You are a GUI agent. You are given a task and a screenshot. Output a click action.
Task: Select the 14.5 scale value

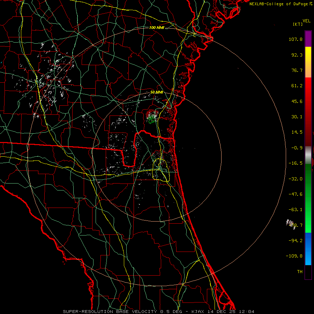(297, 132)
